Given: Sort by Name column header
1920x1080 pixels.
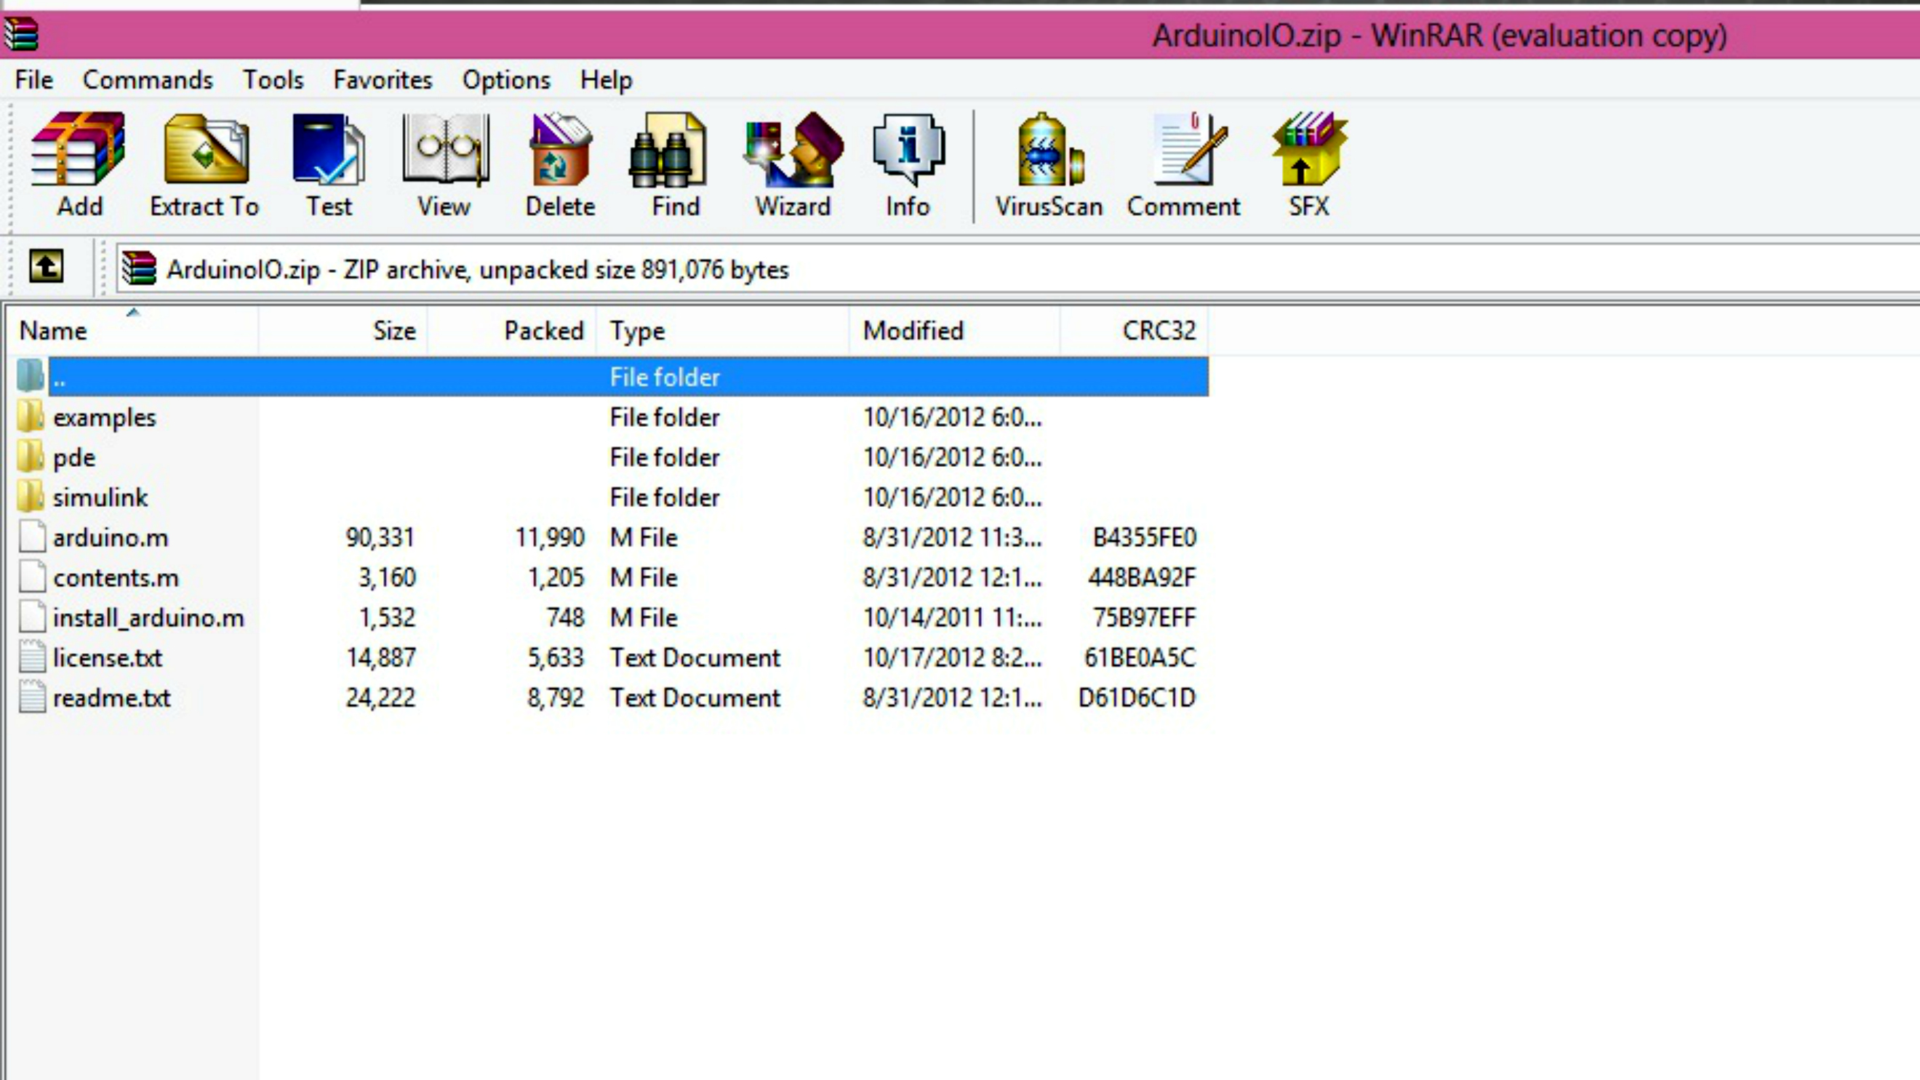Looking at the screenshot, I should click(132, 330).
